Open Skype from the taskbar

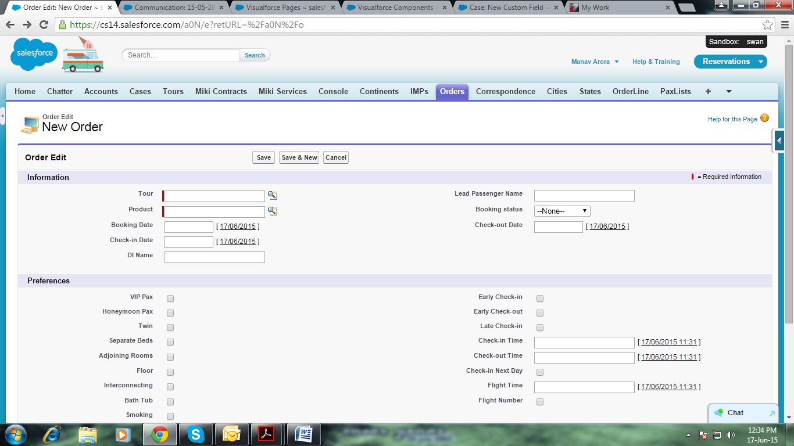click(196, 434)
